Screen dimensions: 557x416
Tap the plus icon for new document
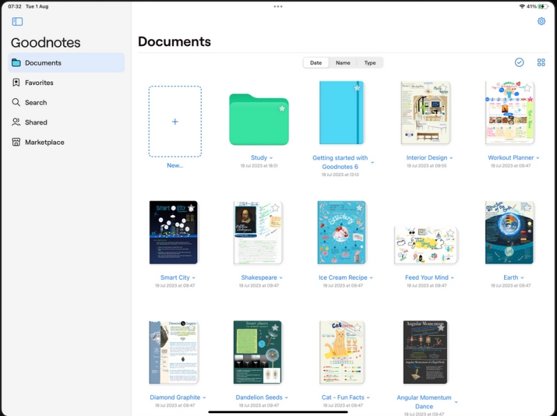[x=175, y=122]
